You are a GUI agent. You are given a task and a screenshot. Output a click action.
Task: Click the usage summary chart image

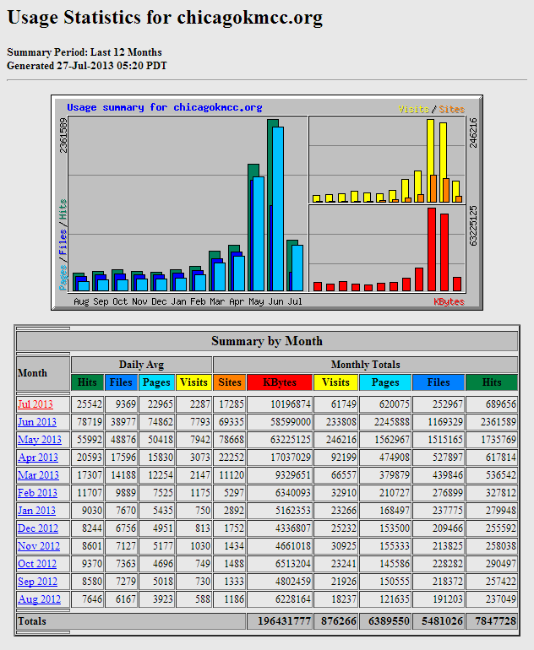267,203
